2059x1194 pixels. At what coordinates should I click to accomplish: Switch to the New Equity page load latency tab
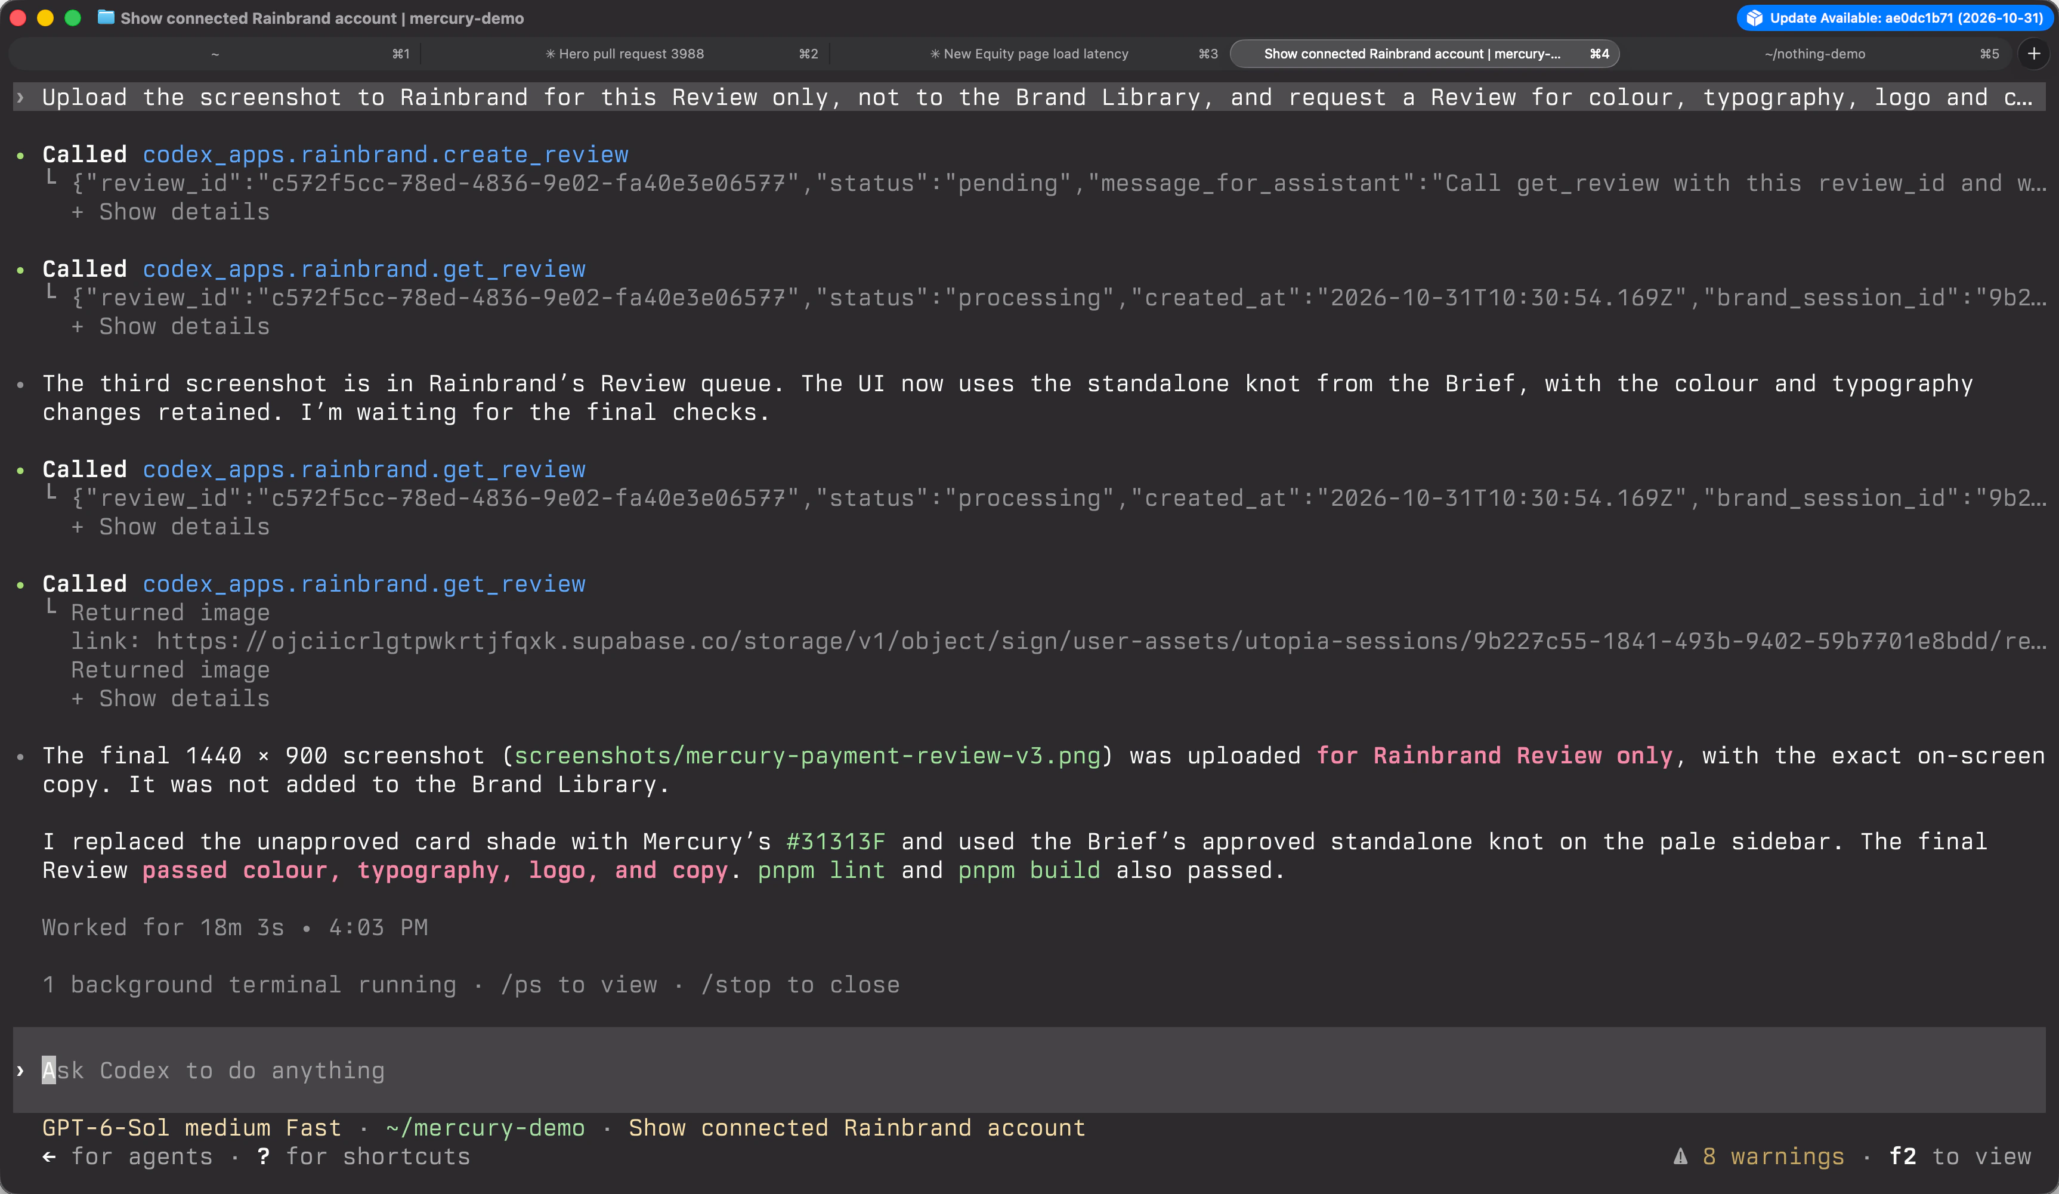pyautogui.click(x=1029, y=54)
